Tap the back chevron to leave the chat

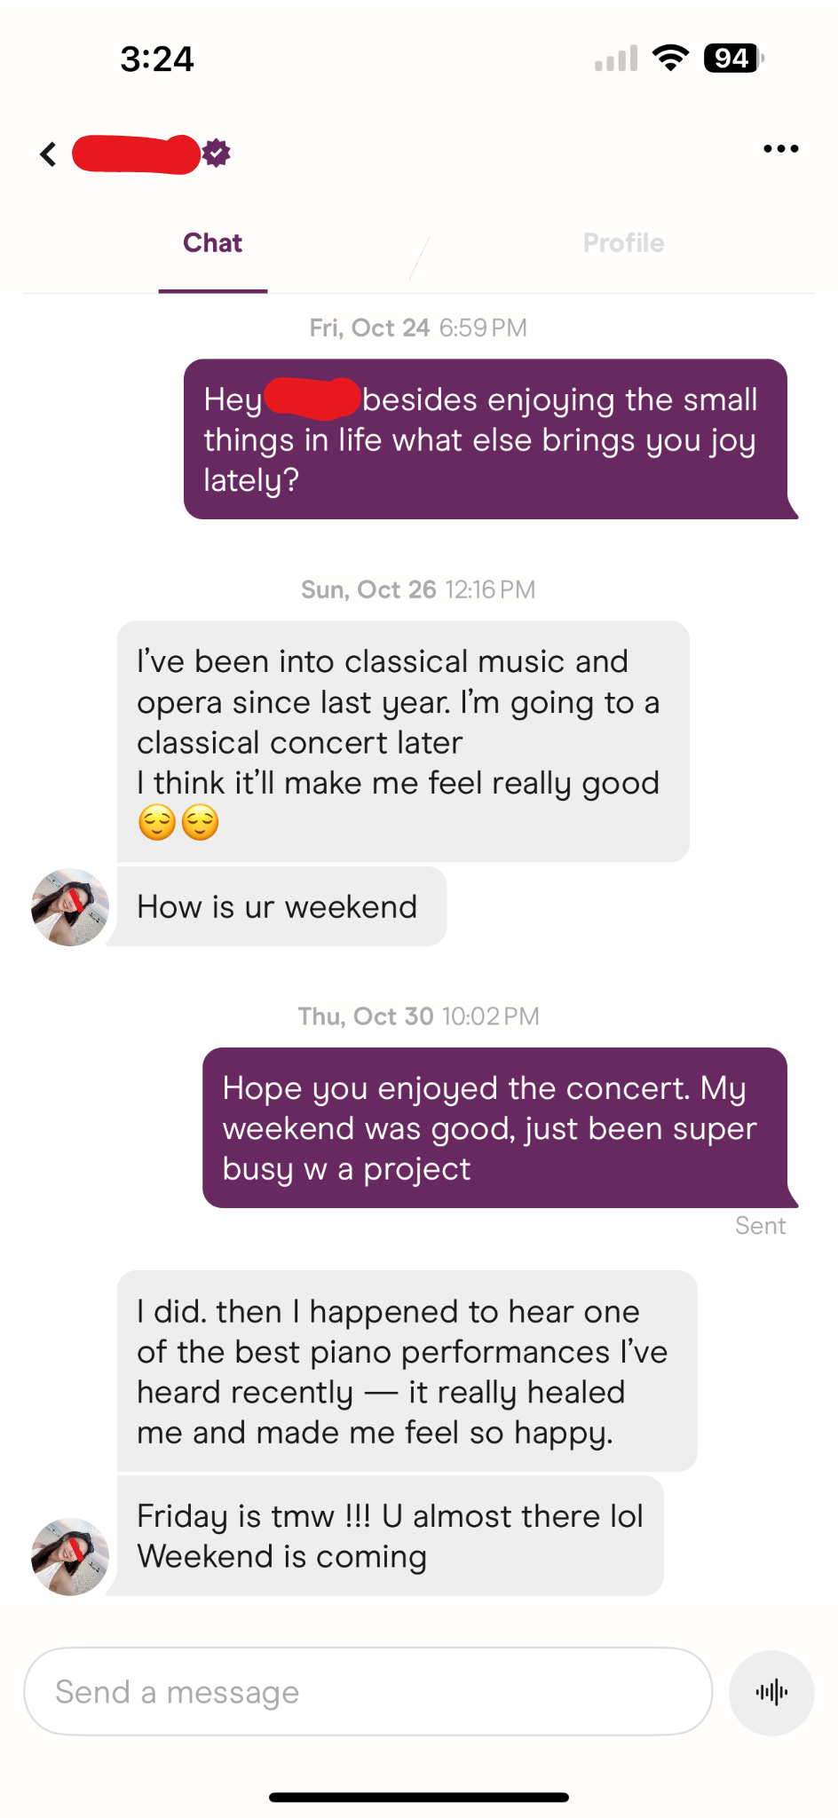click(47, 153)
